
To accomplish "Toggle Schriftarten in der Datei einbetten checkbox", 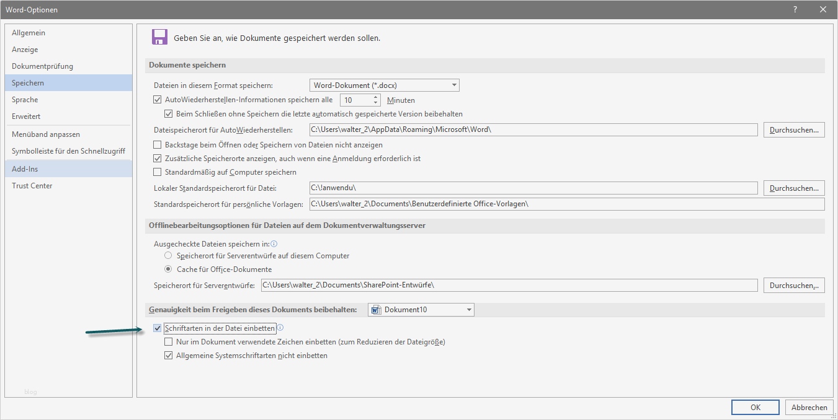I will [158, 328].
